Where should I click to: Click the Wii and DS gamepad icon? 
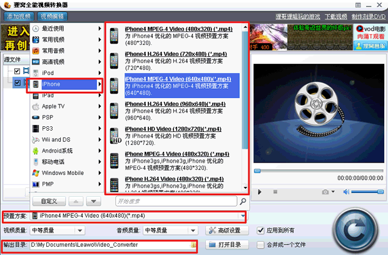tap(36, 140)
